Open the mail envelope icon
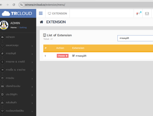Image resolution: width=153 pixels, height=116 pixels. (147, 14)
